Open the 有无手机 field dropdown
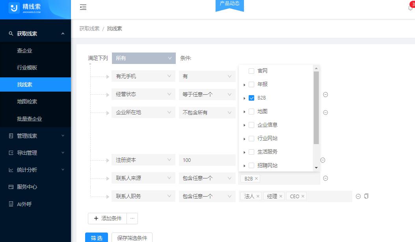 coord(143,76)
